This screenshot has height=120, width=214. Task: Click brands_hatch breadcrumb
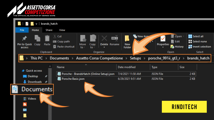(198, 58)
